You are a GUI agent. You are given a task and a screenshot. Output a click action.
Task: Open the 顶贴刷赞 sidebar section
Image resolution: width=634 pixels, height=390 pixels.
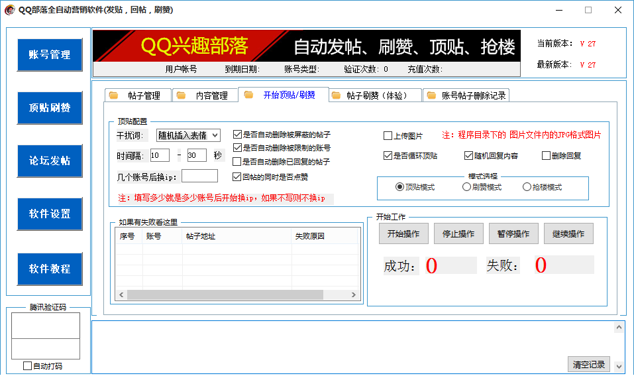pyautogui.click(x=50, y=107)
